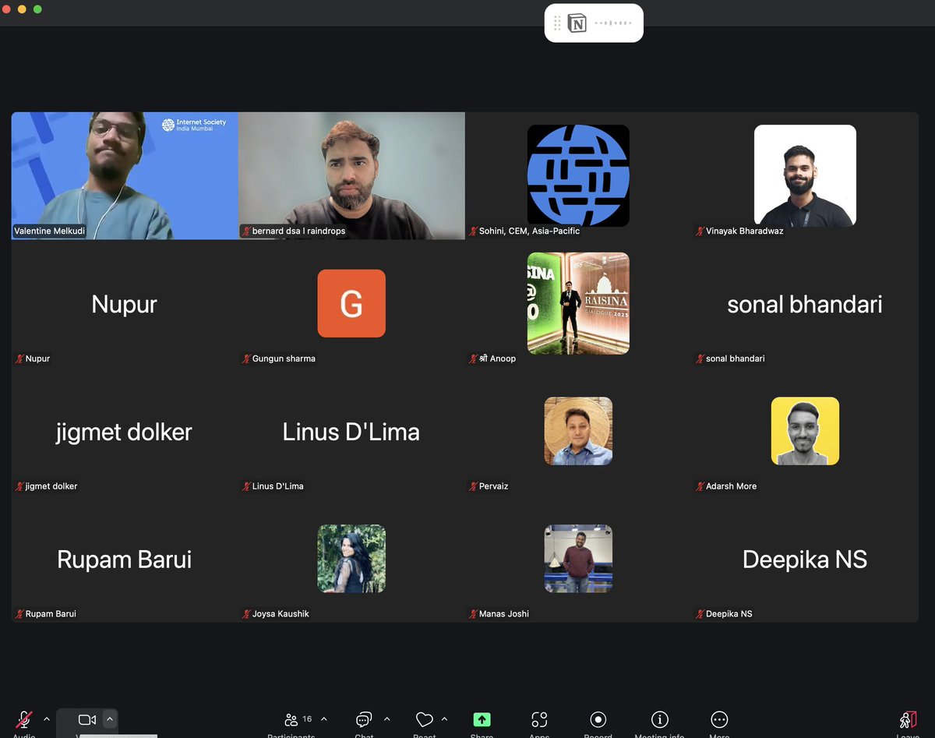This screenshot has height=738, width=935.
Task: Click the Vinayak Bharadwaz name label
Action: [x=745, y=231]
